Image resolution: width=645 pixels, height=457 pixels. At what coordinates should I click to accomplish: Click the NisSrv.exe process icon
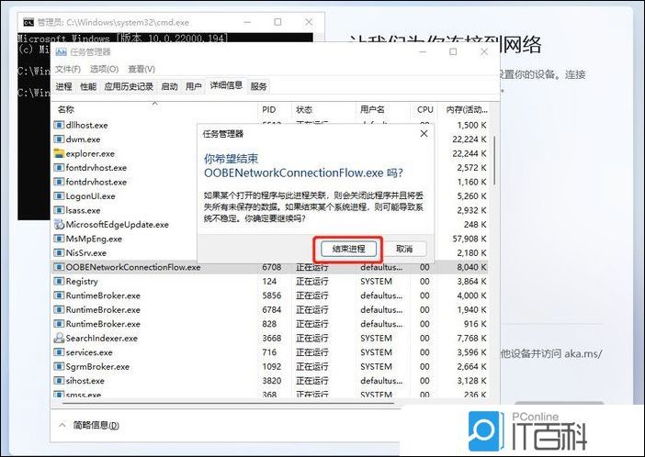coord(59,252)
